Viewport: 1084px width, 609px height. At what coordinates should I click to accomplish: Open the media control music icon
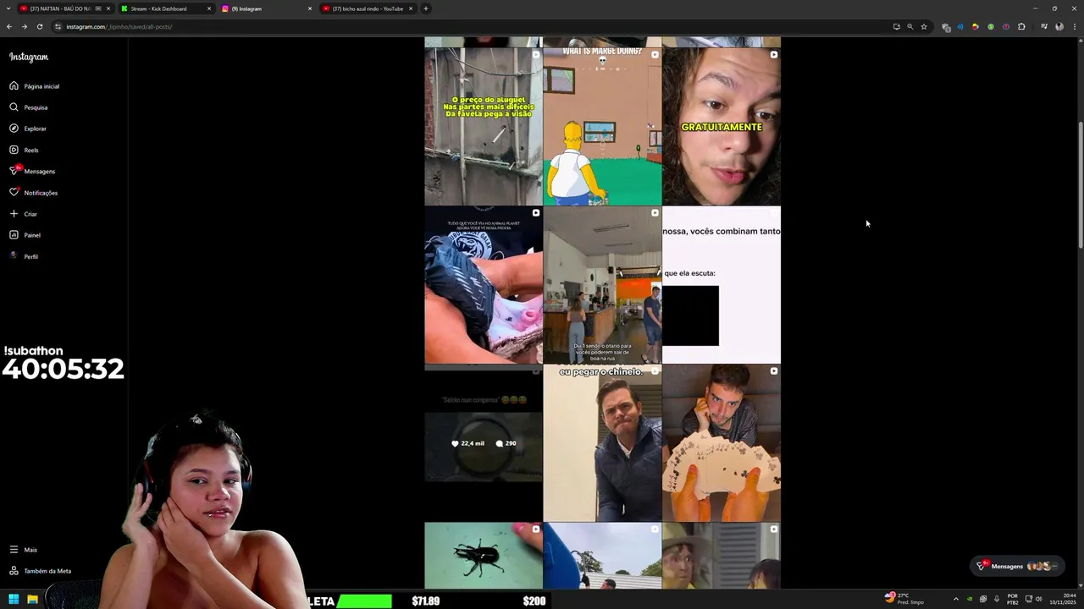1044,26
